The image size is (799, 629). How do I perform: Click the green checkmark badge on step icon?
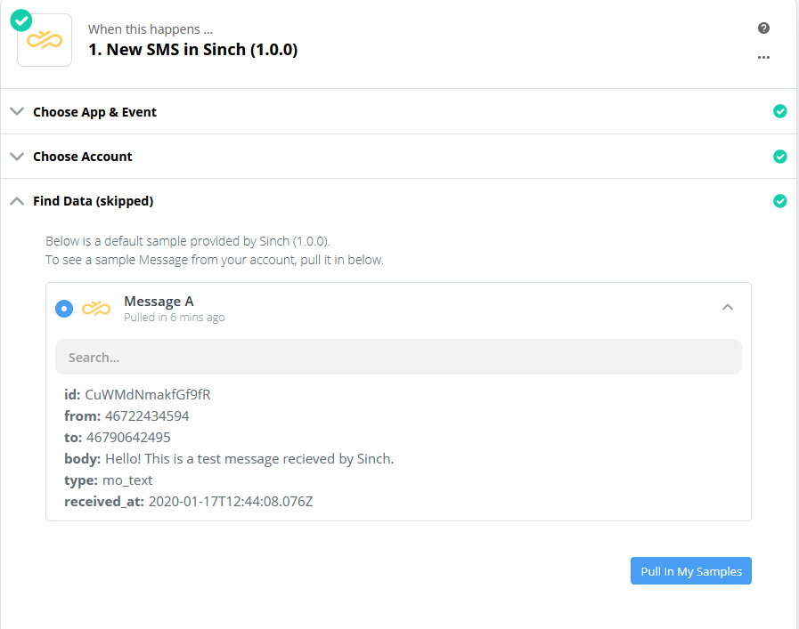[20, 20]
